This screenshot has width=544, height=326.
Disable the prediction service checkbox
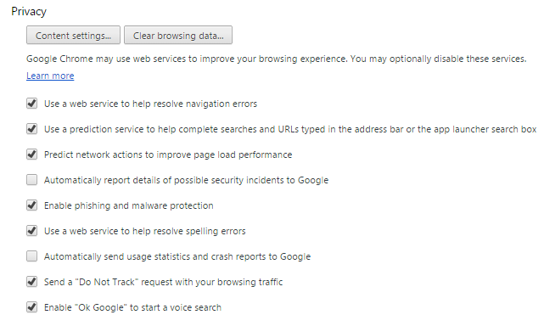click(32, 129)
